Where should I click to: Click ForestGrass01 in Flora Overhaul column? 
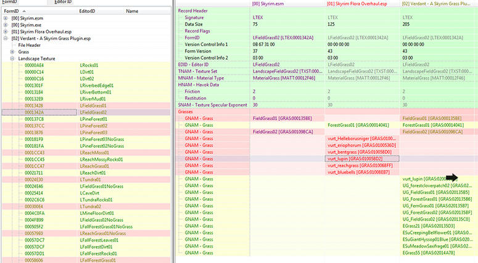point(362,125)
